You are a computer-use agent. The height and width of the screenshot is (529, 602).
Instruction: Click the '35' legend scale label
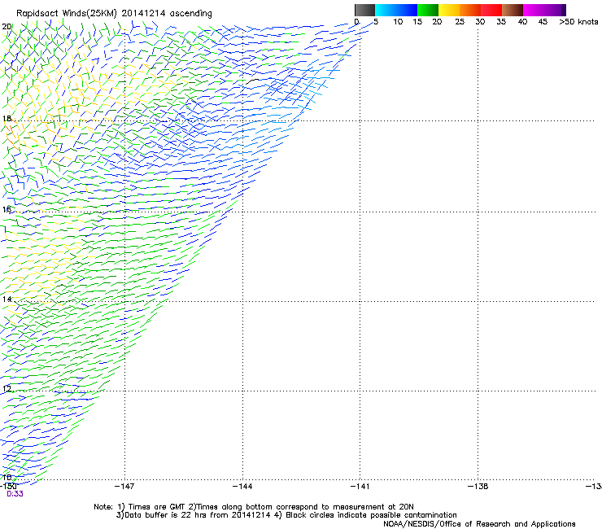[501, 22]
